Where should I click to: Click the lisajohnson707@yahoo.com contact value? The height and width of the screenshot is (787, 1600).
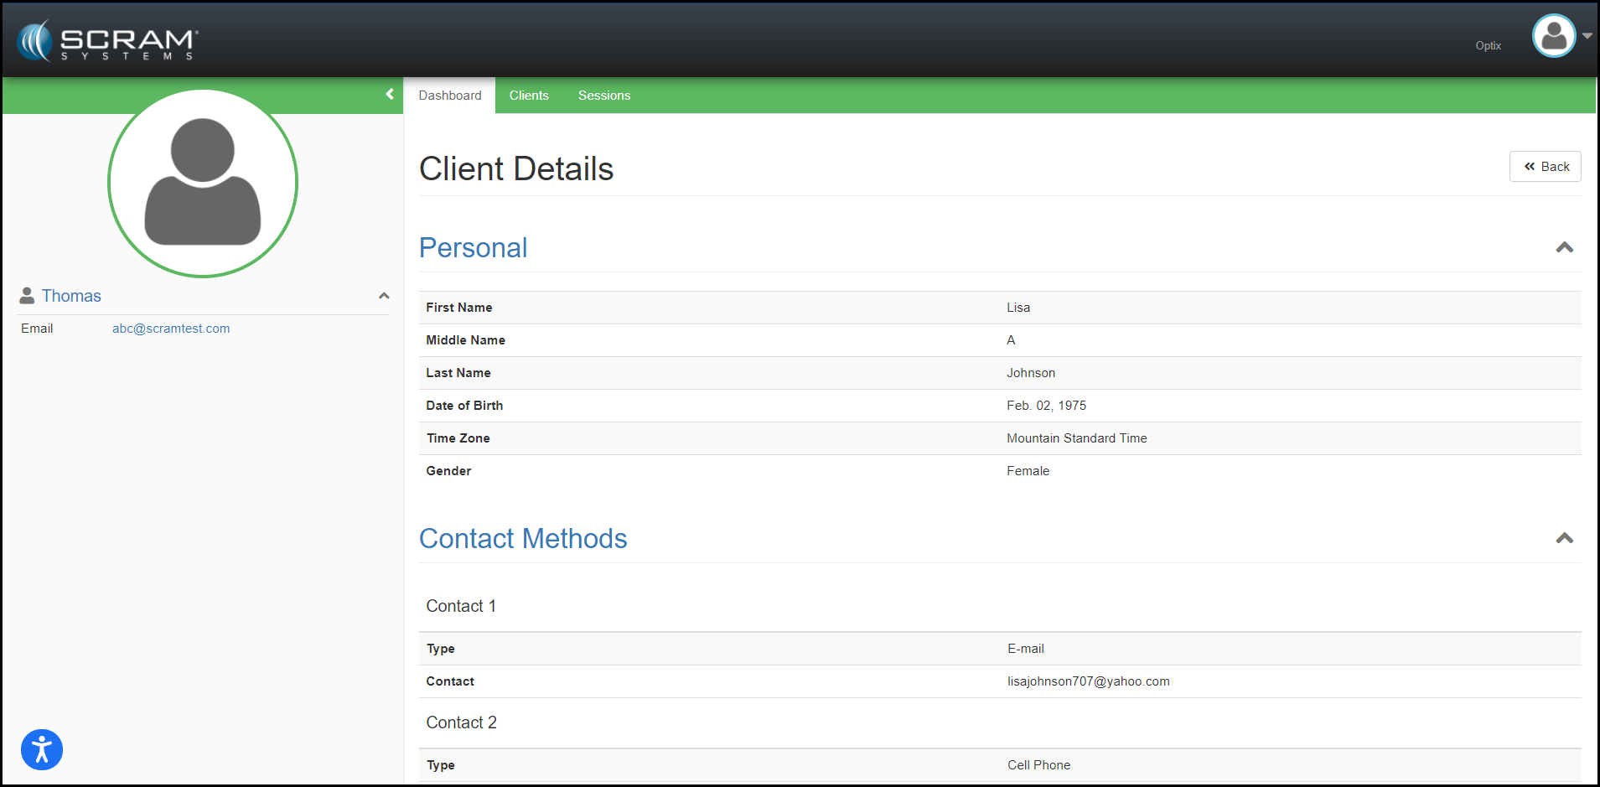(x=1088, y=681)
